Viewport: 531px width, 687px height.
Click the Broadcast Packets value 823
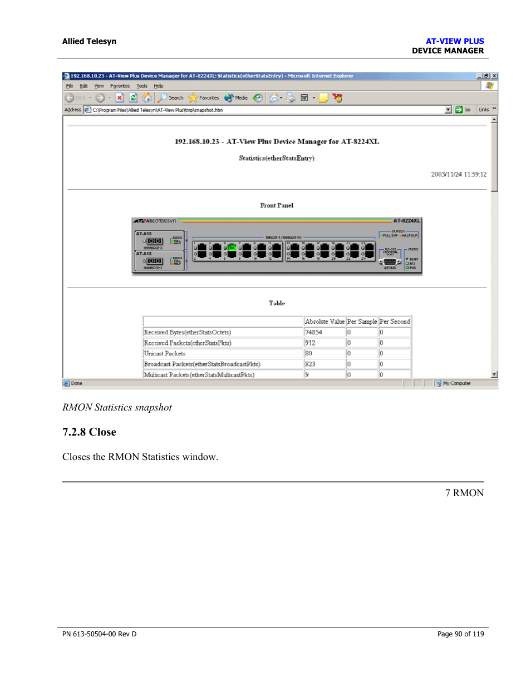coord(311,364)
